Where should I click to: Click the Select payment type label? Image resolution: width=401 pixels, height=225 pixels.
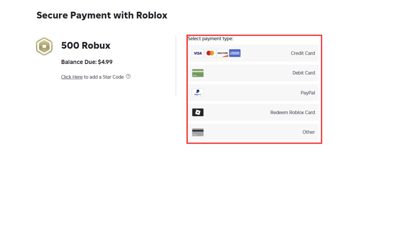(x=211, y=39)
